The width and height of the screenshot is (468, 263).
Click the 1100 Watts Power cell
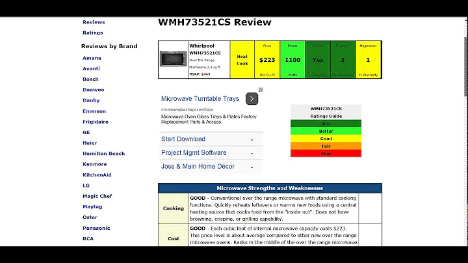tap(292, 60)
